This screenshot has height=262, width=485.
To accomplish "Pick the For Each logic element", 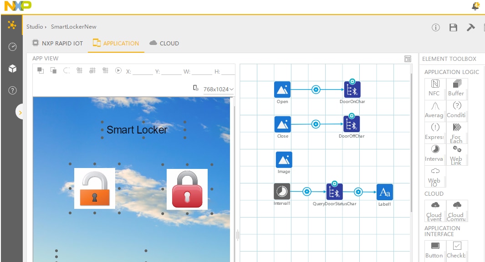I will (457, 132).
